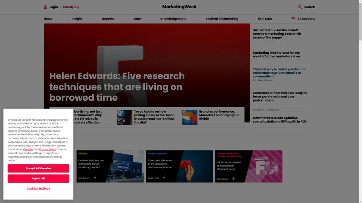Click quote mark icon beside Mark Ritson
This screenshot has height=203, width=362.
(x=254, y=80)
